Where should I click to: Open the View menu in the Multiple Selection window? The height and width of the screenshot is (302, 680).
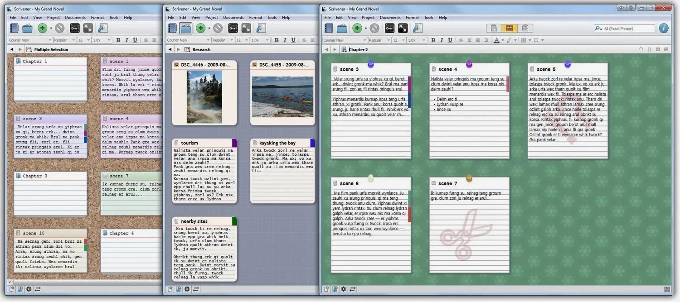[38, 18]
